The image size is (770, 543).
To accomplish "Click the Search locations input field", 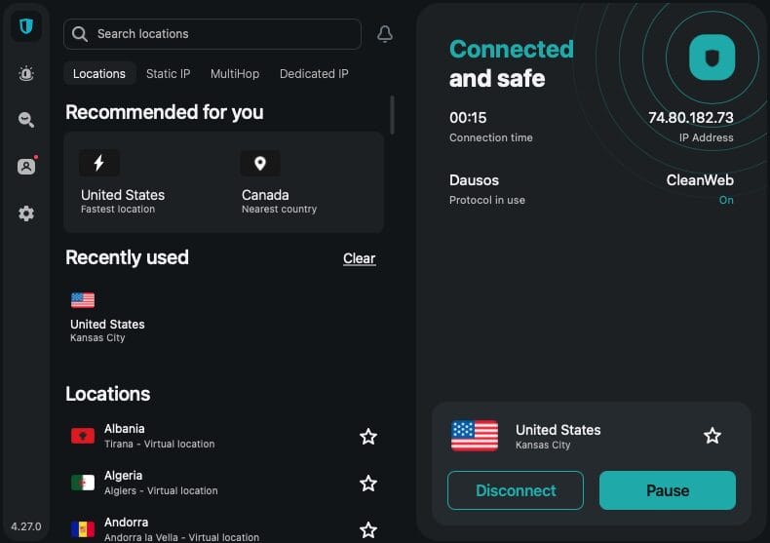I will pos(212,34).
